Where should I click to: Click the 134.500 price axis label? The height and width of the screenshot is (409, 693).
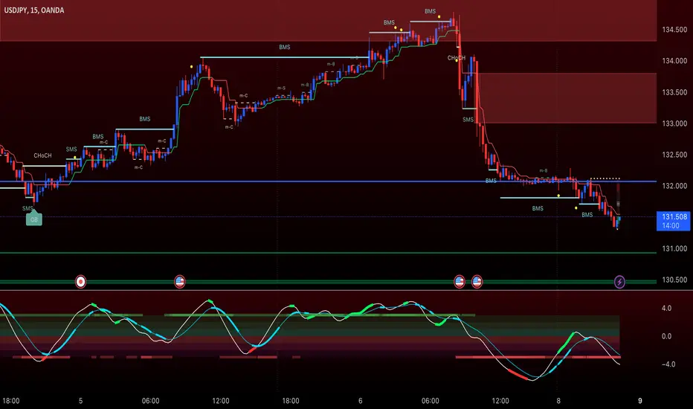(674, 30)
